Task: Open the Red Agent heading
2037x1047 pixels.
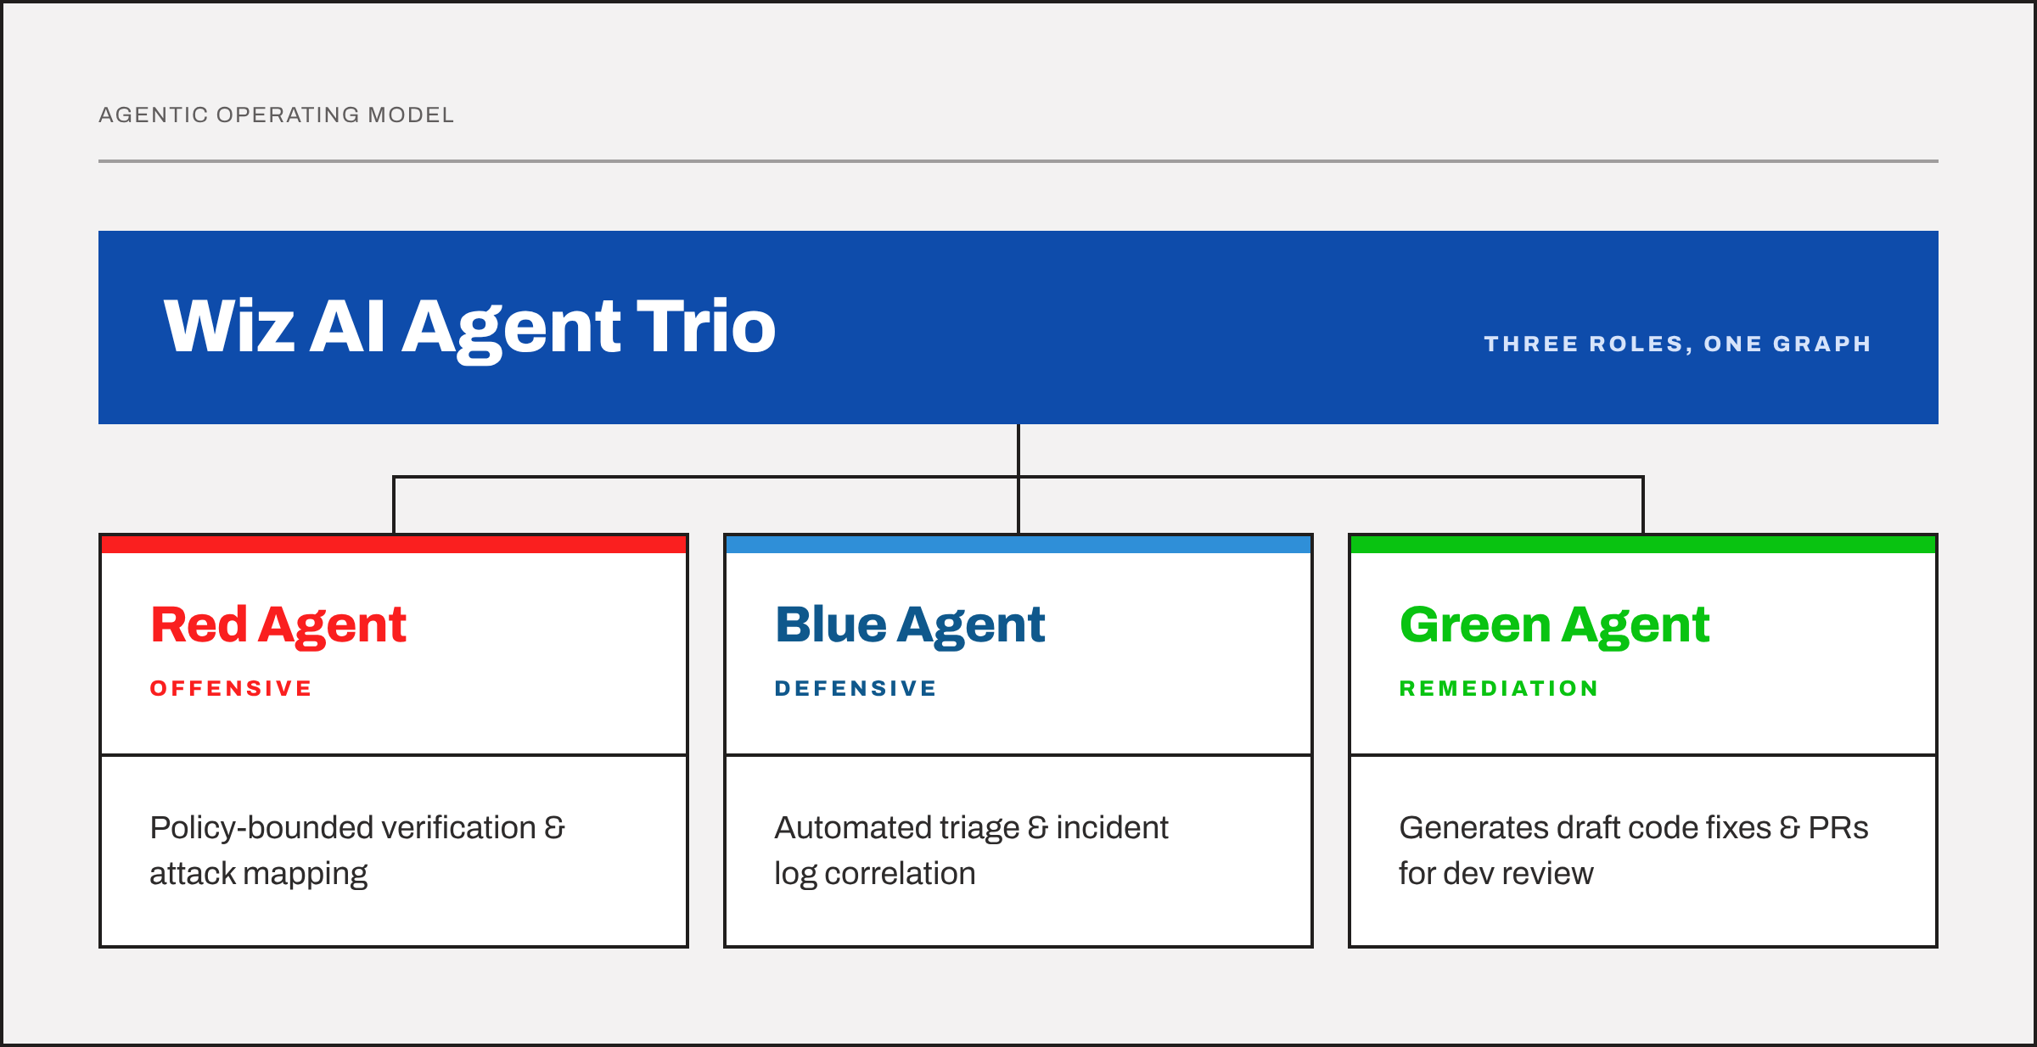Action: tap(278, 626)
